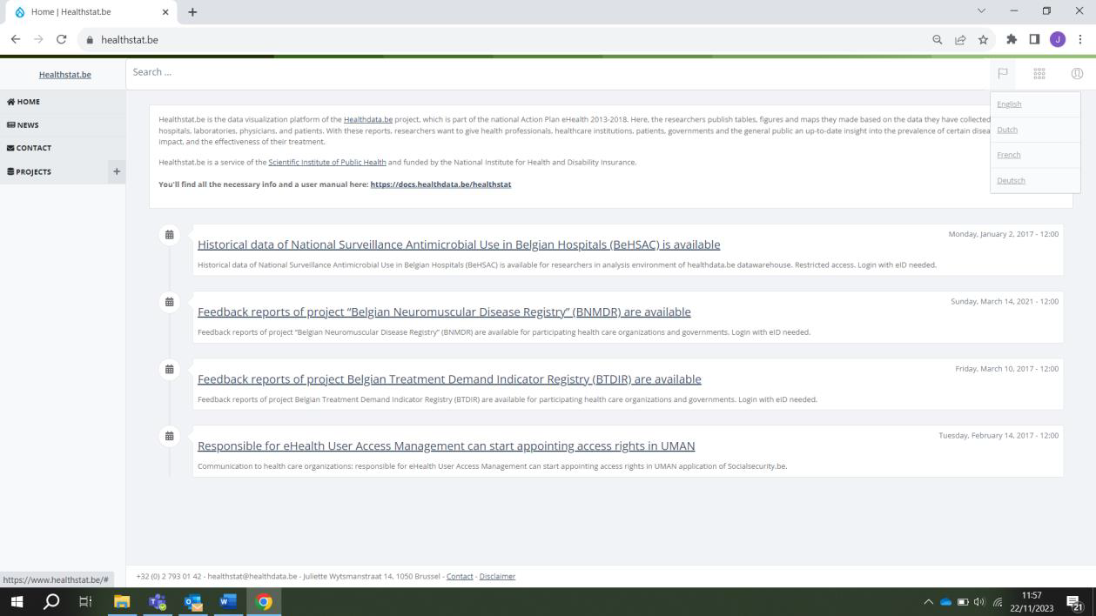Select English from the language dropdown
This screenshot has width=1096, height=616.
(x=1009, y=104)
